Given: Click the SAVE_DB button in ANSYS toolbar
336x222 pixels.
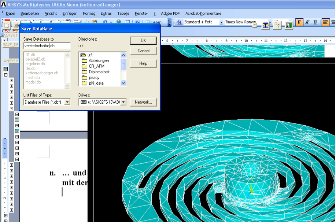Looking at the screenshot, I should 11,45.
